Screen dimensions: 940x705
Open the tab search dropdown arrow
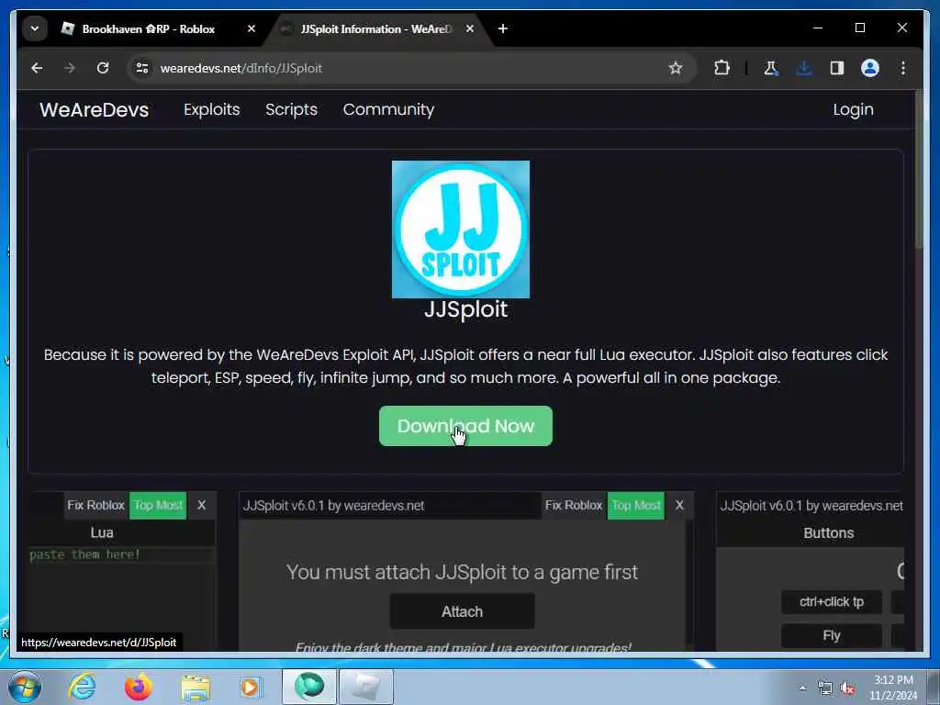pos(35,28)
